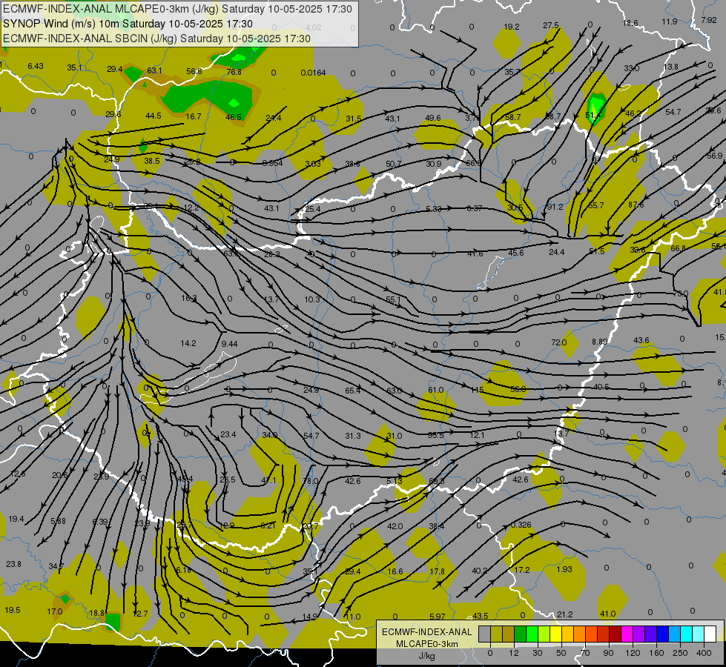Click the white legend swatch
This screenshot has width=726, height=667.
click(x=710, y=634)
